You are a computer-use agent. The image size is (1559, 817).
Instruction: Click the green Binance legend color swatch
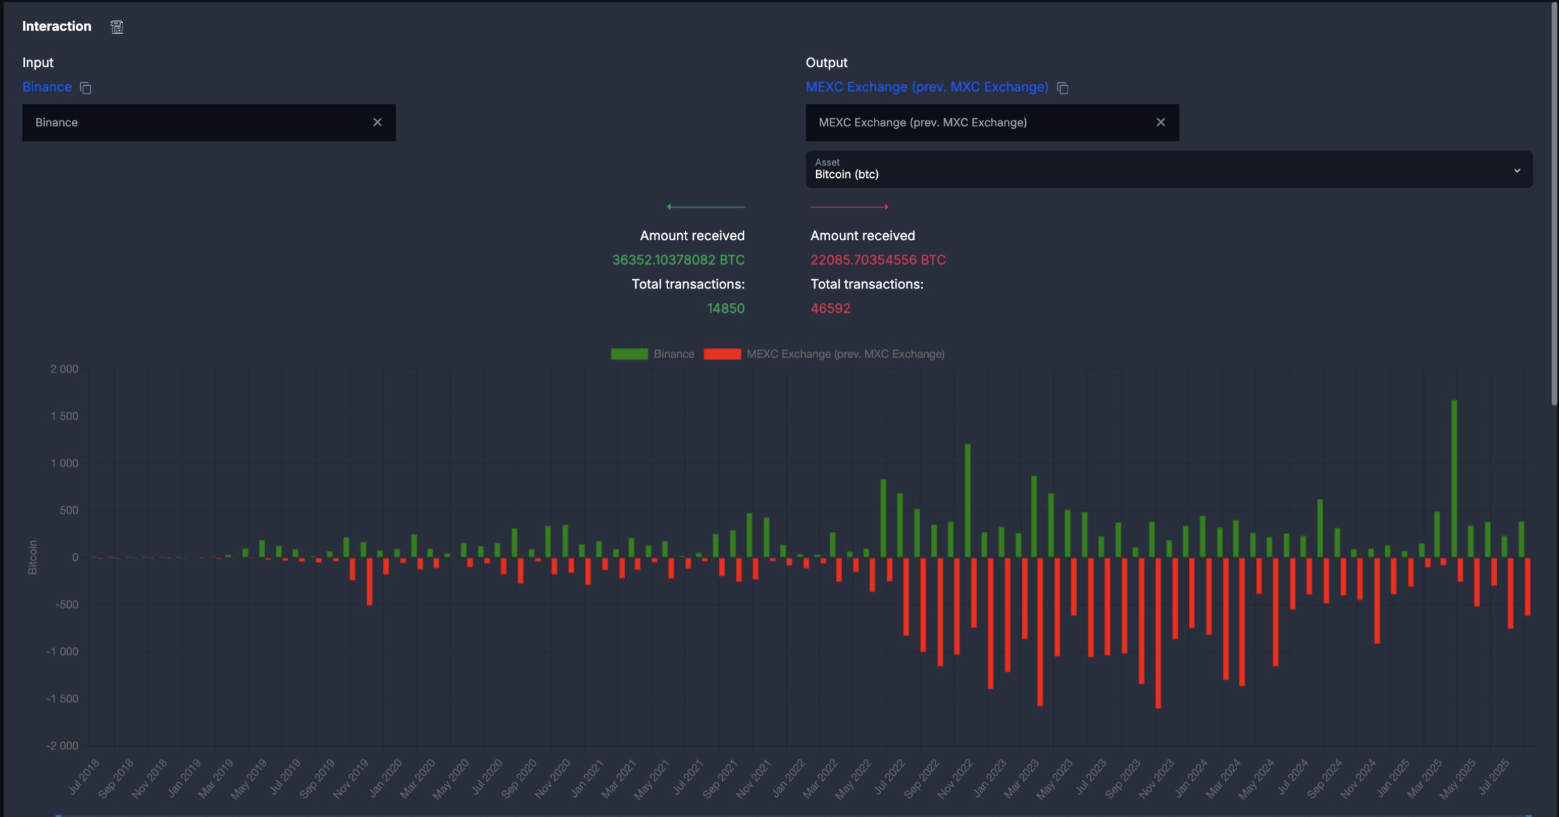click(629, 354)
